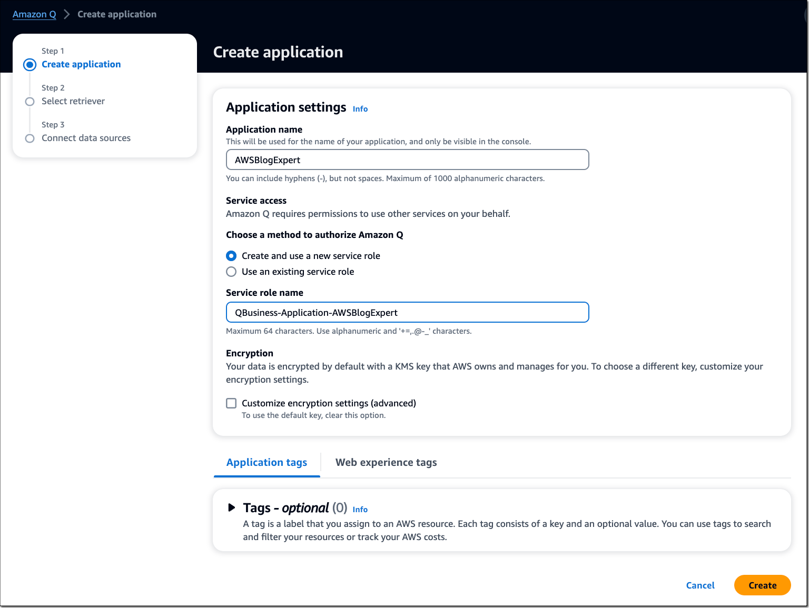Click the Step 2 circle indicator

30,101
